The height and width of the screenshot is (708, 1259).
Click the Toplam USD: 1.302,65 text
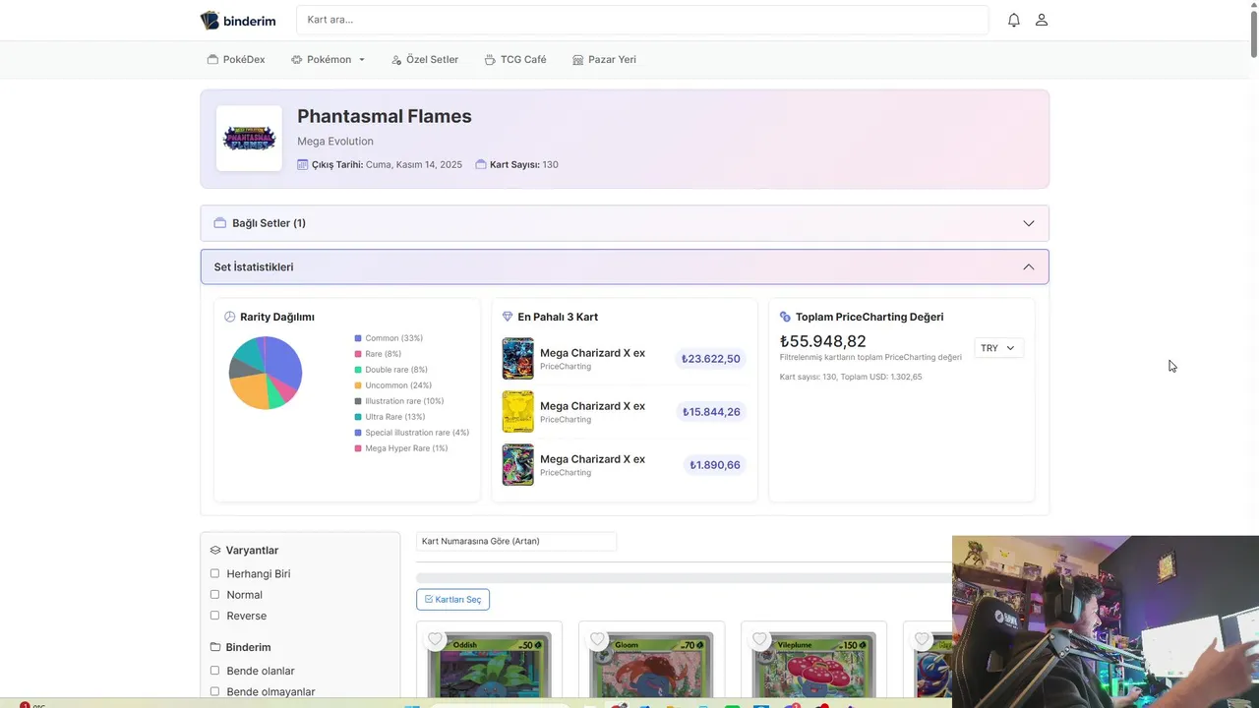coord(881,378)
